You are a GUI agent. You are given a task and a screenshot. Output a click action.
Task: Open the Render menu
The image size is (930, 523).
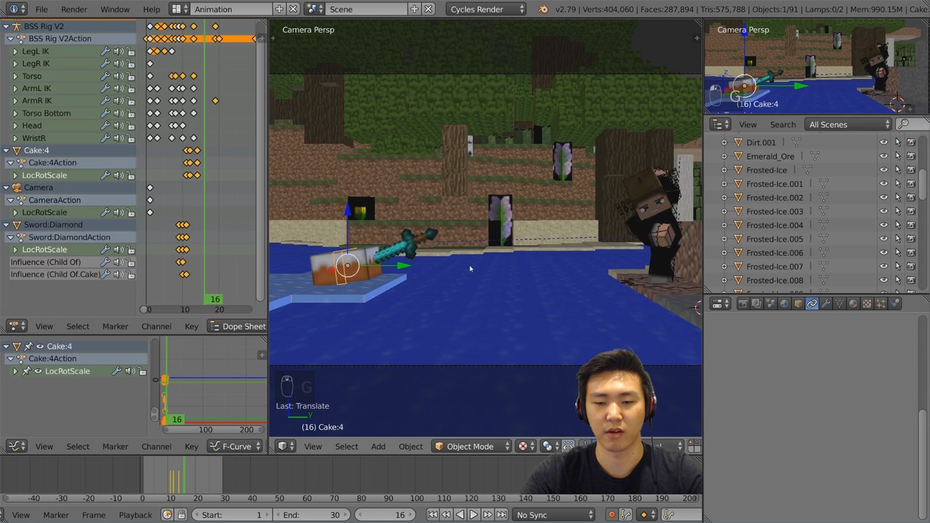click(74, 9)
